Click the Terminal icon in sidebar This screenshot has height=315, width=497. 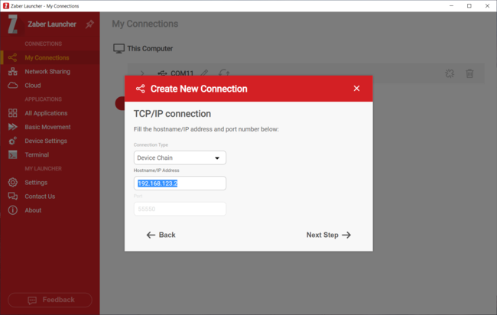click(x=13, y=154)
